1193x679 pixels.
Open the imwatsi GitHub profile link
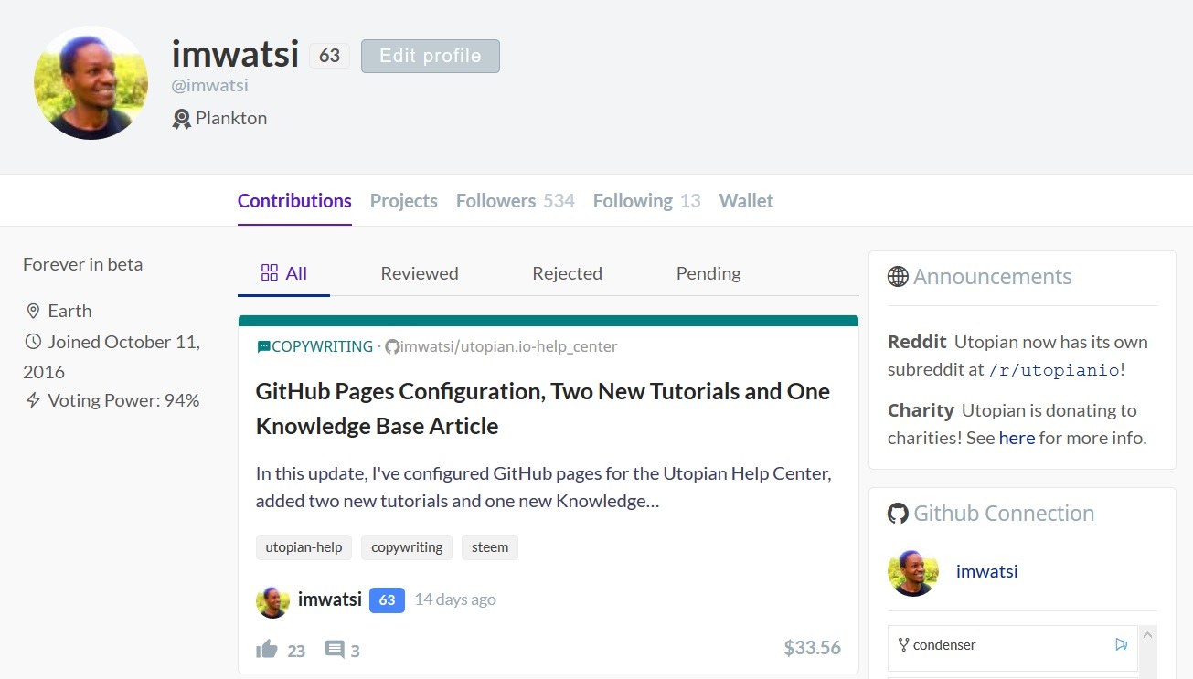click(x=987, y=571)
